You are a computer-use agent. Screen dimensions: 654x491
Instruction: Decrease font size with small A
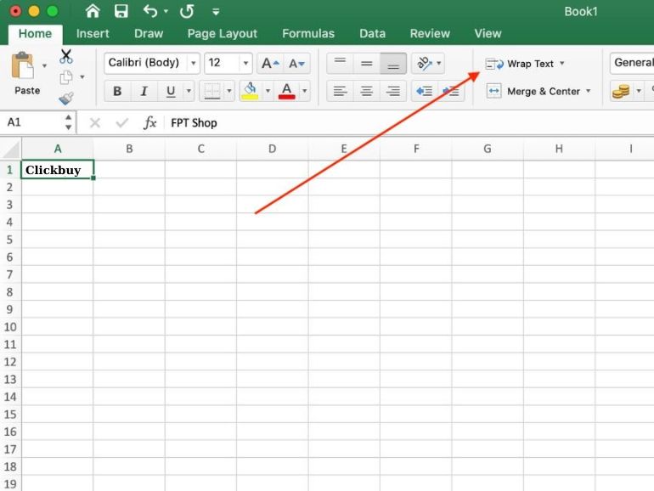point(297,64)
